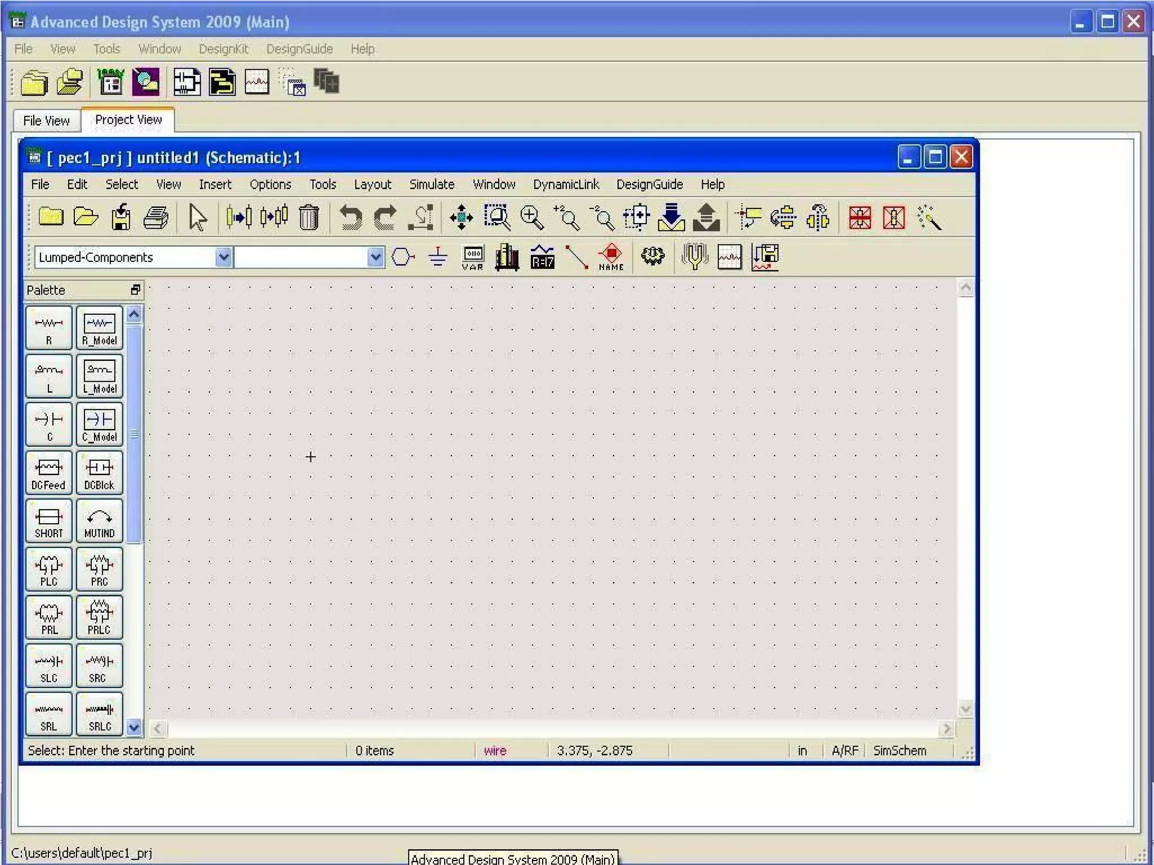The height and width of the screenshot is (865, 1154).
Task: Click the VAR variable equation icon
Action: point(472,257)
